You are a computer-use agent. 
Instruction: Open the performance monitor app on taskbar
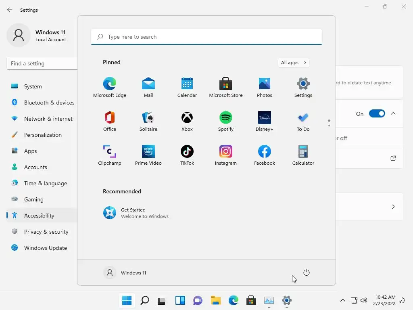[x=269, y=300]
